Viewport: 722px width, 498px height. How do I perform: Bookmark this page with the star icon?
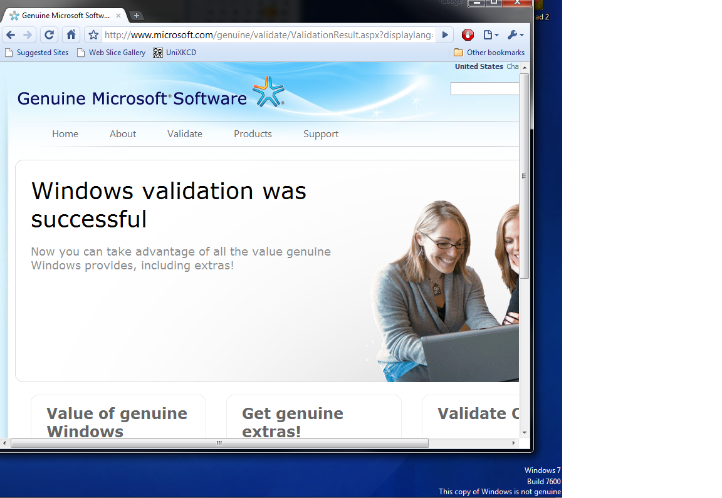[x=93, y=35]
